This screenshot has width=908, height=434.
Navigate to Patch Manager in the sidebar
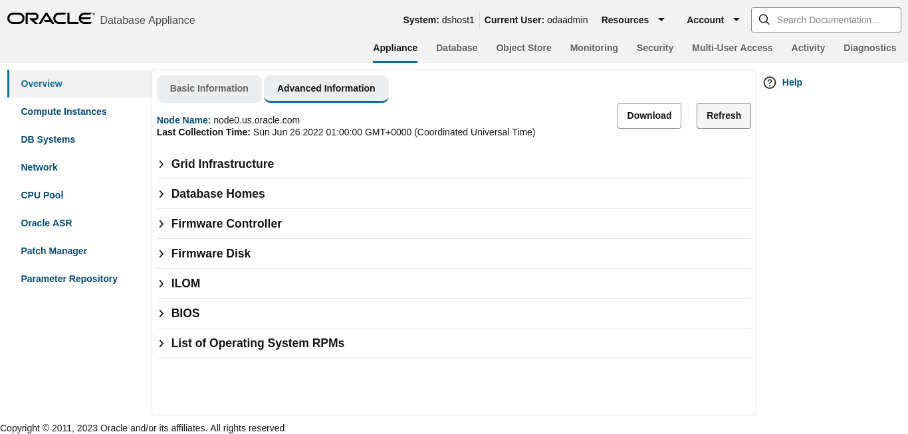click(54, 251)
